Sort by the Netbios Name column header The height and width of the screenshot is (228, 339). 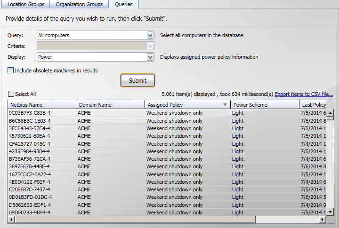pyautogui.click(x=26, y=105)
